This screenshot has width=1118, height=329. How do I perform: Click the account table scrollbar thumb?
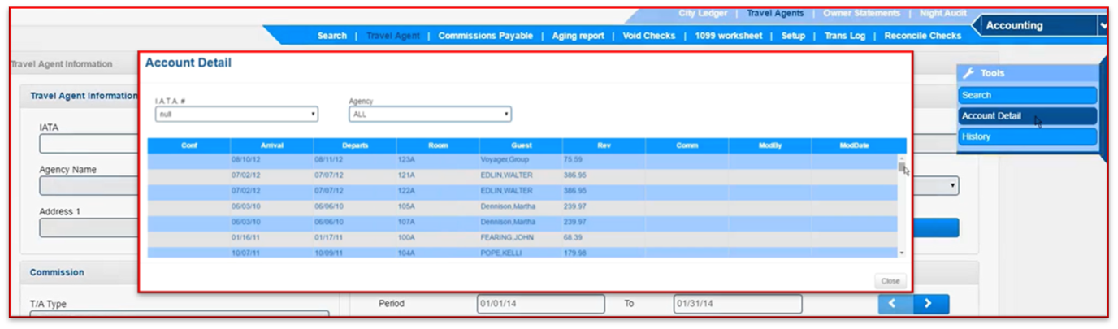(901, 167)
